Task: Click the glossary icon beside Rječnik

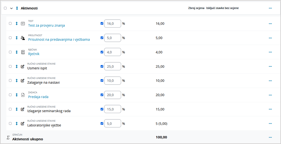Action: tap(23, 52)
